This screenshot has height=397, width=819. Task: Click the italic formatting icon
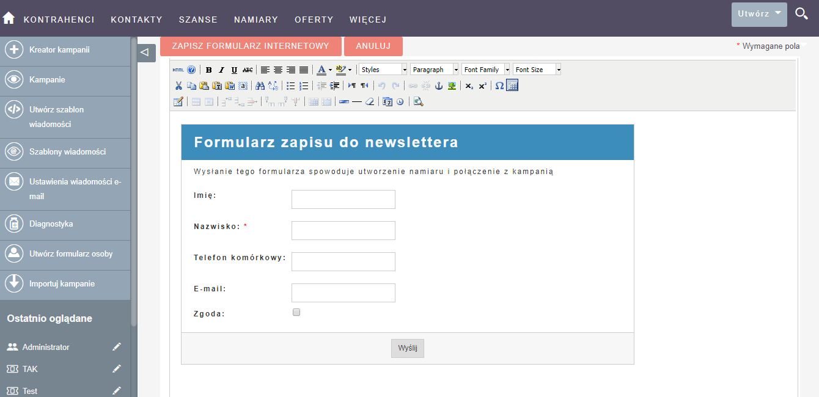(x=221, y=70)
